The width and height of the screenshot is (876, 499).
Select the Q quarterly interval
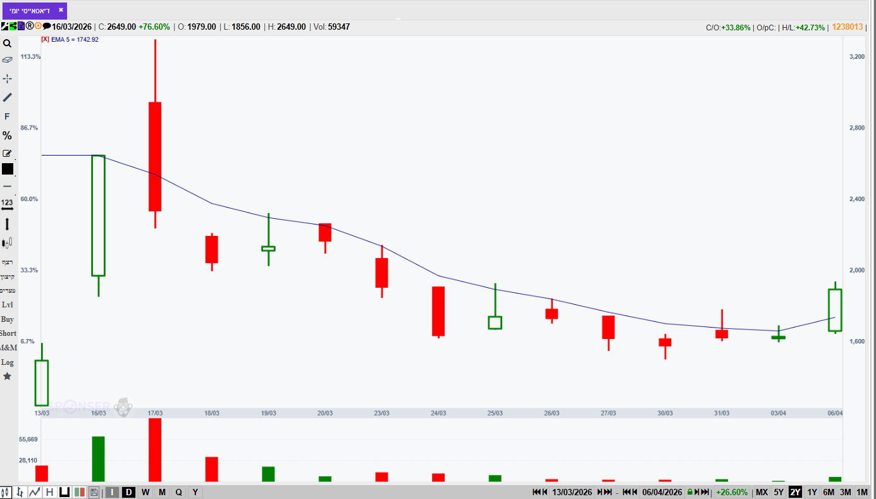178,492
